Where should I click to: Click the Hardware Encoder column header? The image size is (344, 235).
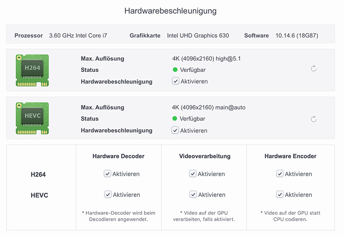tap(290, 156)
